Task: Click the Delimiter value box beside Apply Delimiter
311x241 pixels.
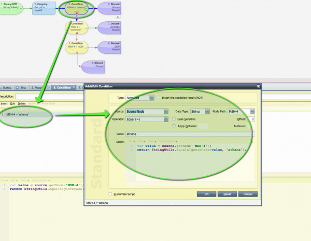Action: click(203, 126)
